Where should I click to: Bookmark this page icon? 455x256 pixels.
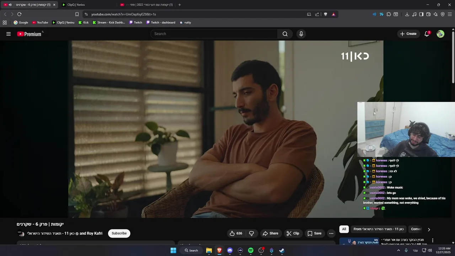click(77, 14)
